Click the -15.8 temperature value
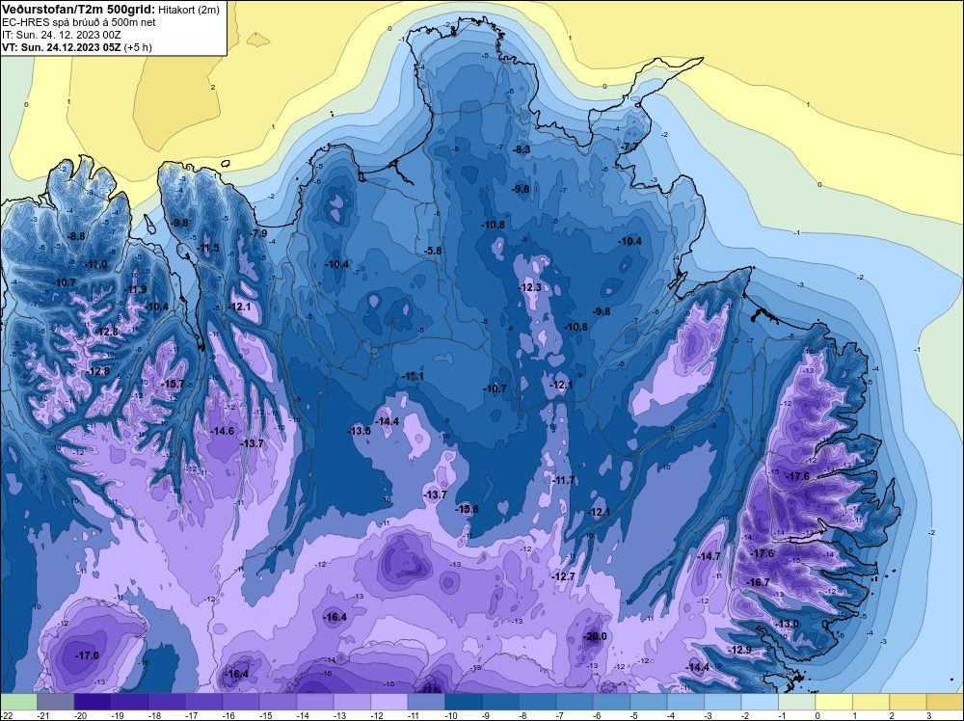 click(x=467, y=509)
